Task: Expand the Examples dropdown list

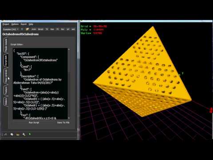Action: (x=11, y=29)
